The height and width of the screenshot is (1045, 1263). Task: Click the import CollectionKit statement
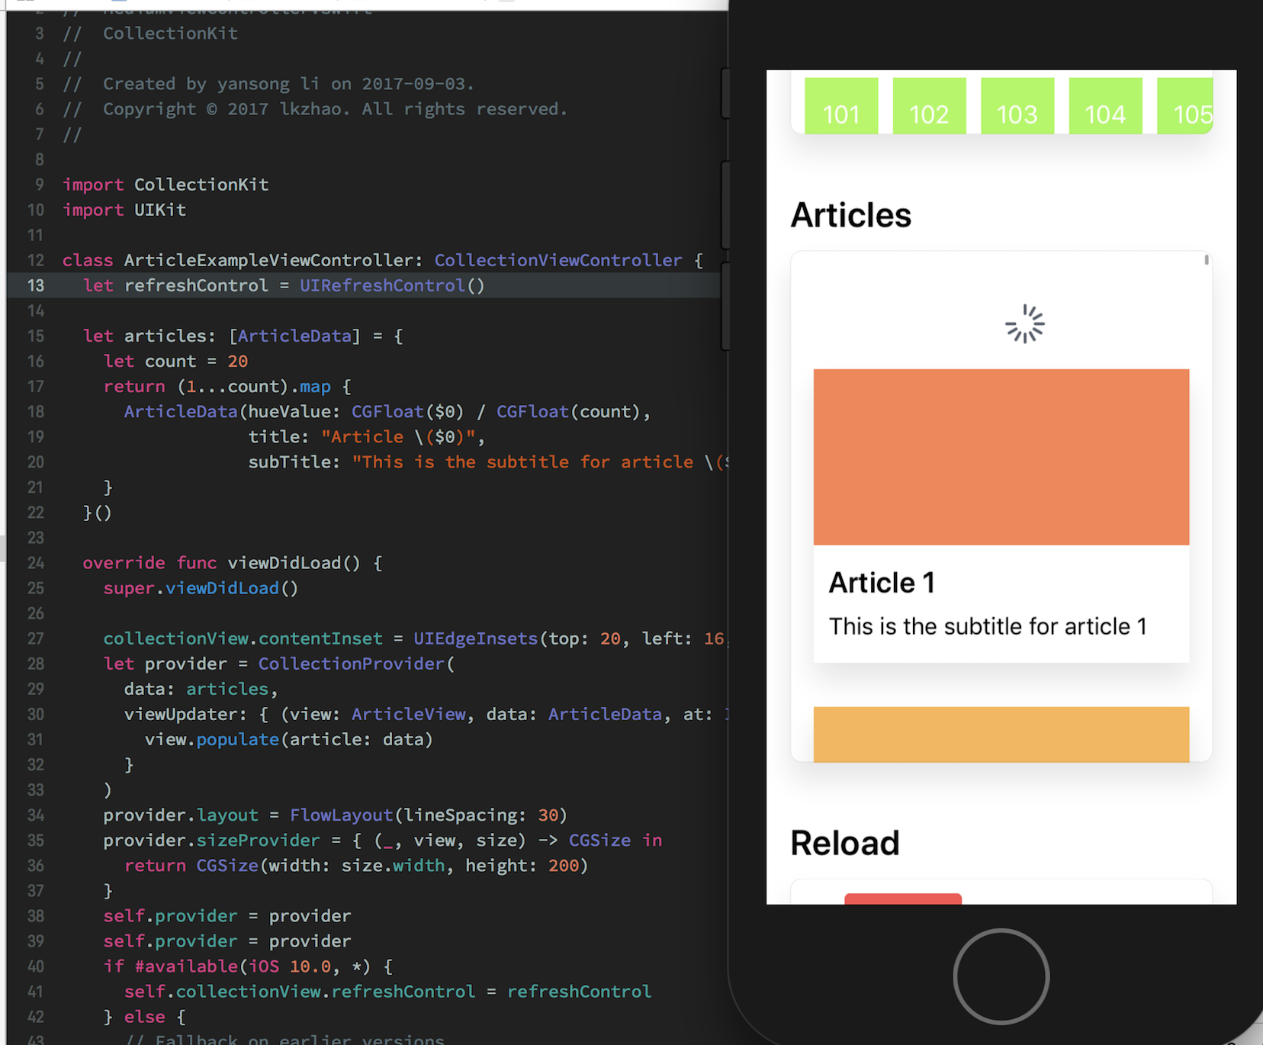(x=166, y=184)
